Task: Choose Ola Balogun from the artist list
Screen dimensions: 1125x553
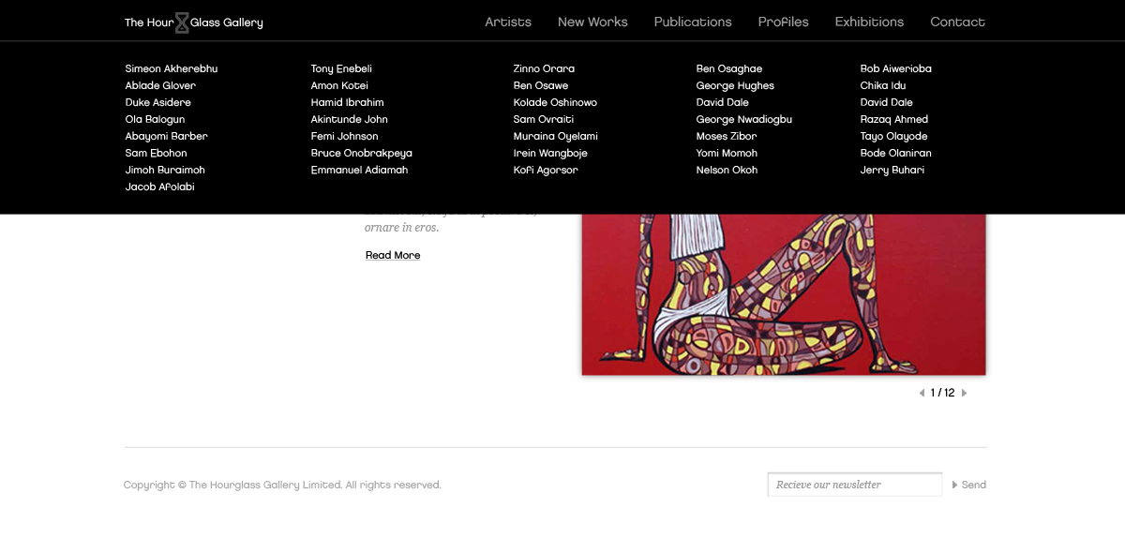Action: 155,119
